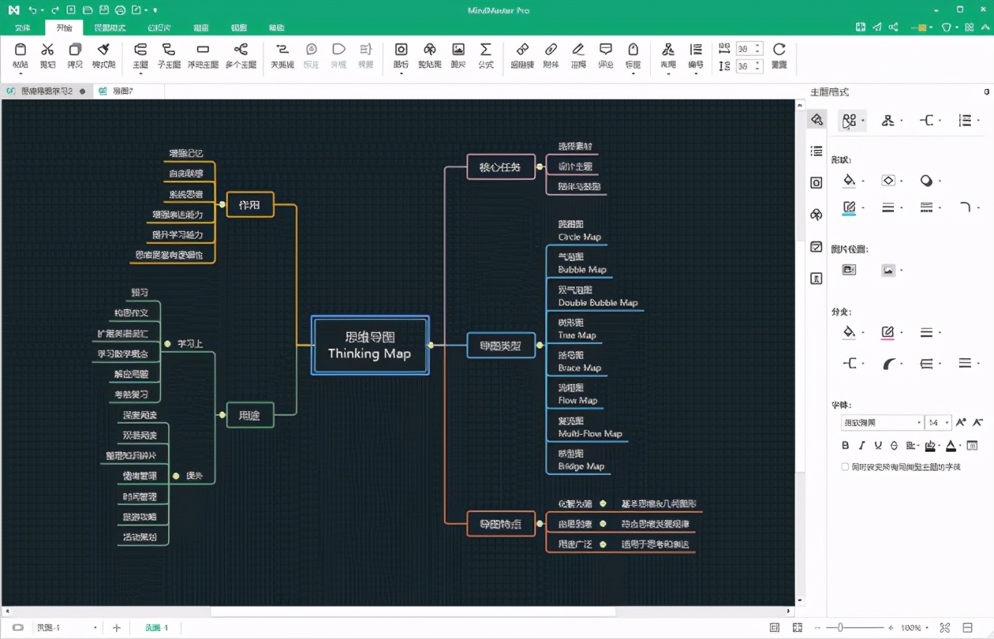Open the font size dropdown

point(938,423)
